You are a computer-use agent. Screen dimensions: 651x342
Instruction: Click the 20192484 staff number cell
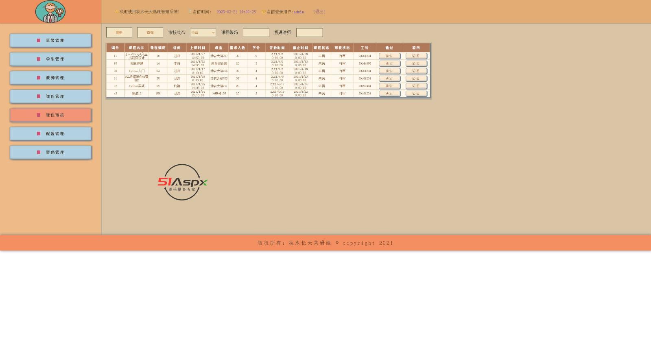[365, 86]
